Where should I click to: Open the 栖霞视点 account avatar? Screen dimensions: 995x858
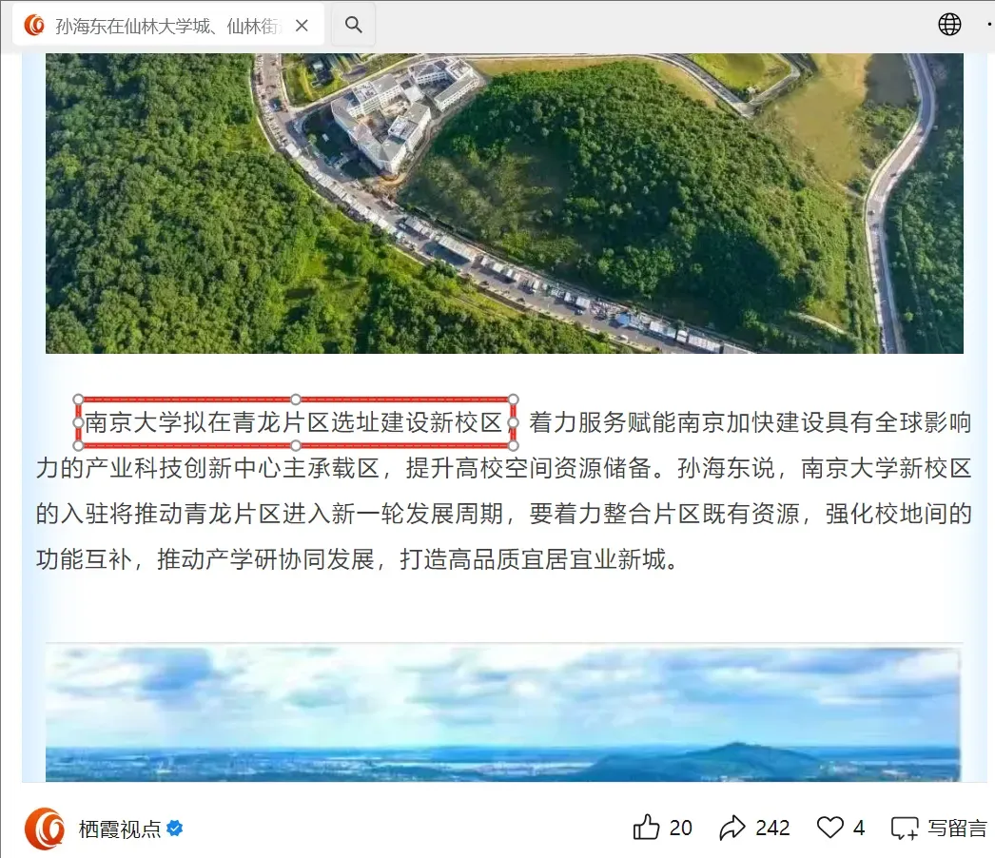point(45,829)
